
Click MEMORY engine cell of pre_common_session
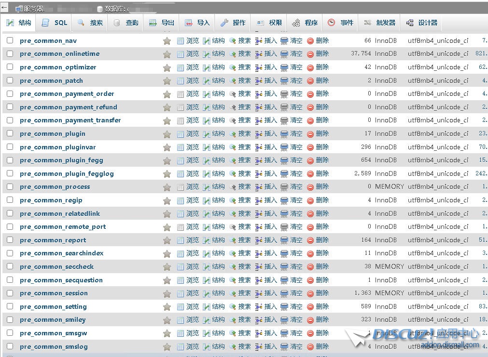pos(390,293)
